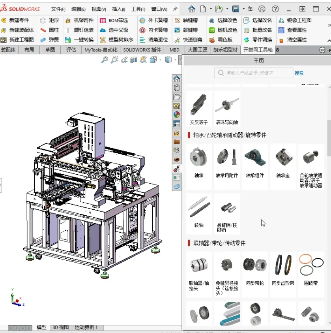Click the parts panel vertical scrollbar
The width and height of the screenshot is (331, 333).
329,138
